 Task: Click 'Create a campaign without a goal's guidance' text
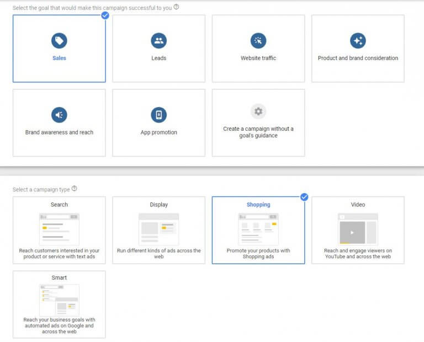[x=258, y=132]
